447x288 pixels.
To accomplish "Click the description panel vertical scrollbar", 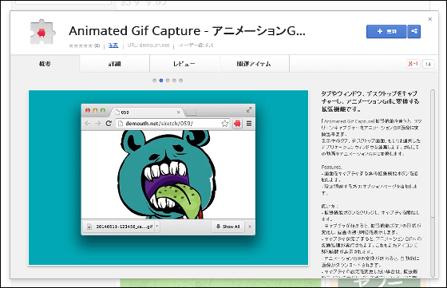I will 433,183.
